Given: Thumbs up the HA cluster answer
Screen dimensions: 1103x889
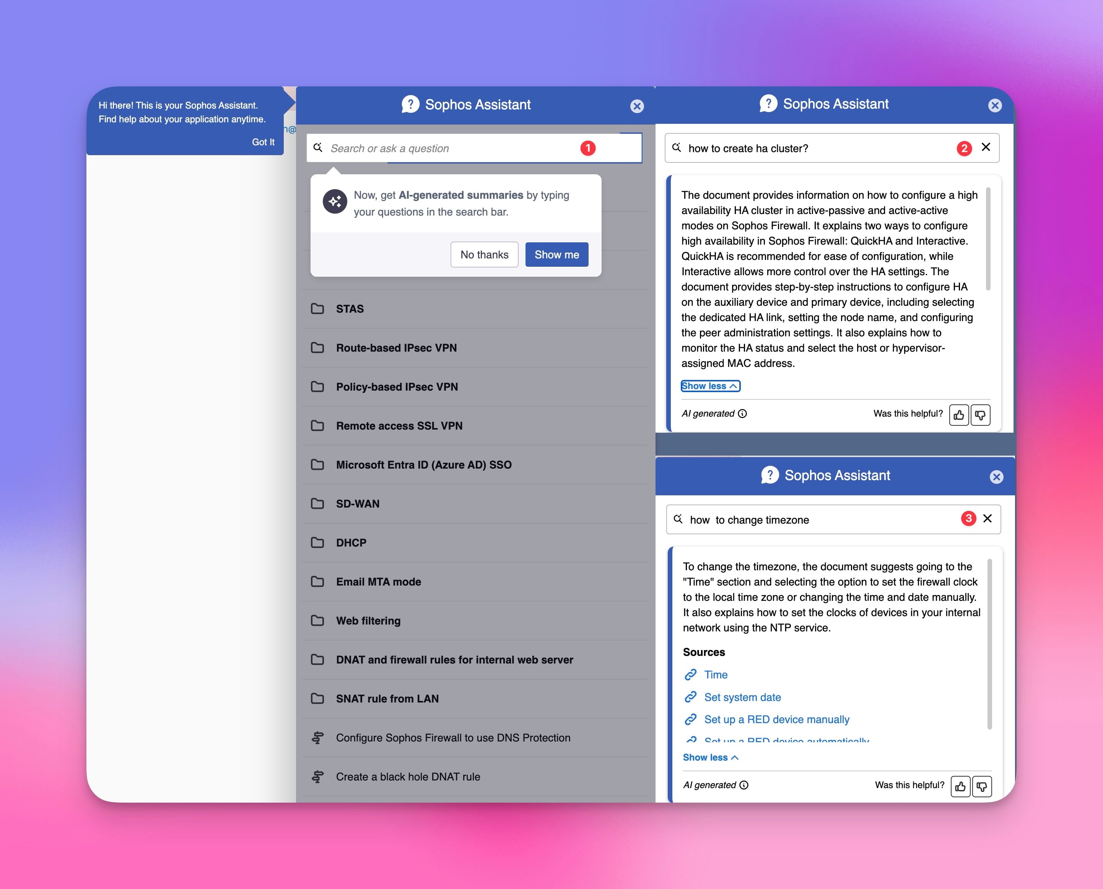Looking at the screenshot, I should (958, 415).
